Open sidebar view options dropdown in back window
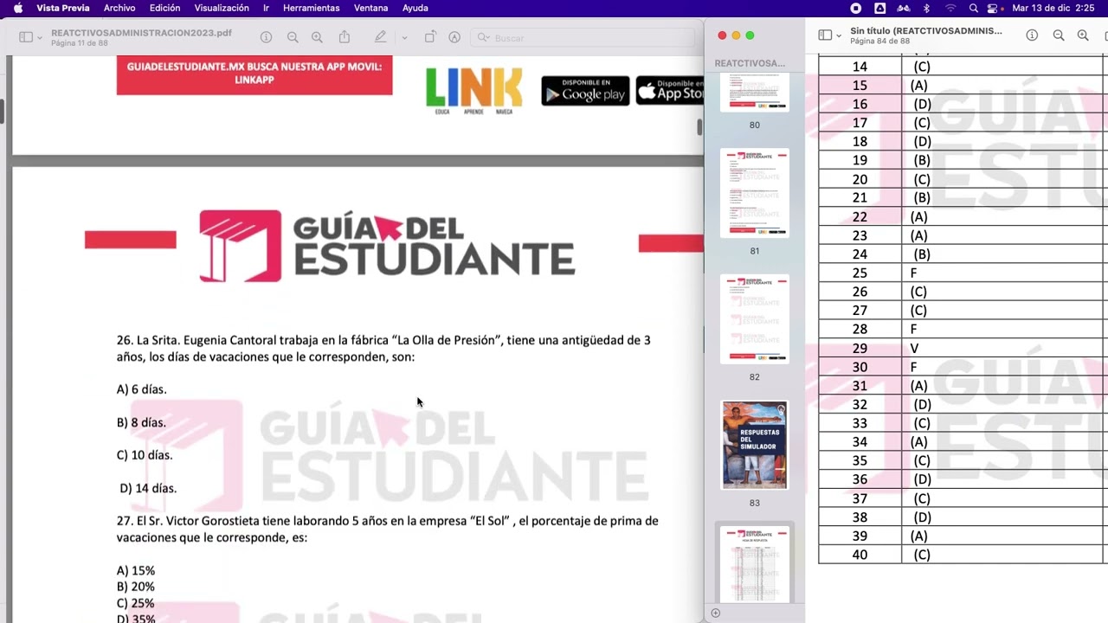 point(40,38)
